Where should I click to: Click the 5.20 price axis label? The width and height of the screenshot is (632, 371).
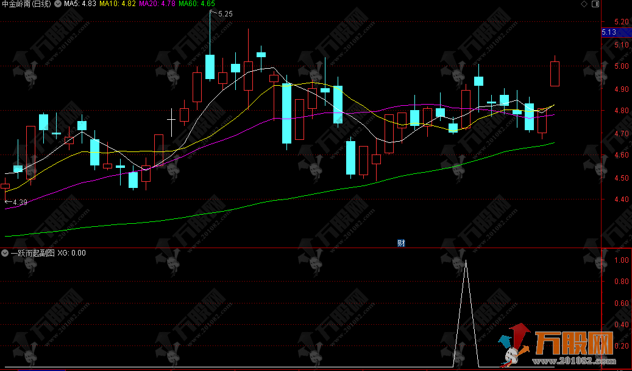(x=622, y=22)
